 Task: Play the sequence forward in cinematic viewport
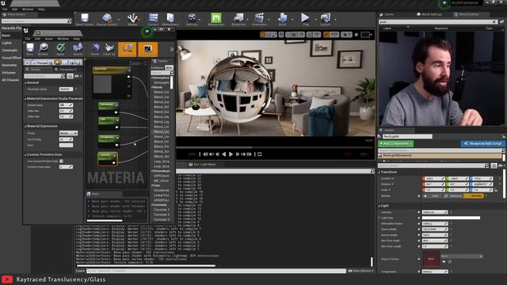click(231, 154)
